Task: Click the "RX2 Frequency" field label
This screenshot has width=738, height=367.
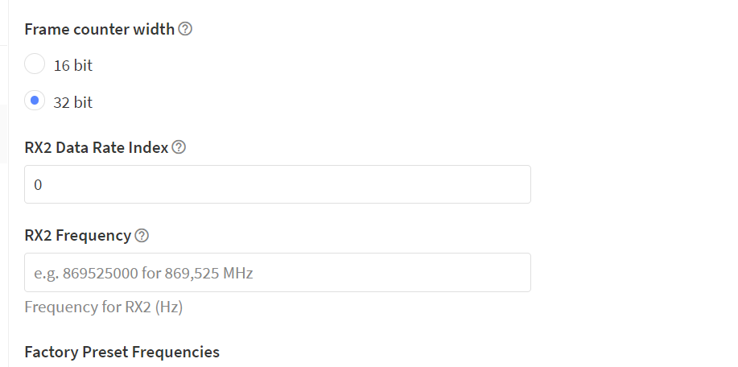Action: [x=77, y=235]
